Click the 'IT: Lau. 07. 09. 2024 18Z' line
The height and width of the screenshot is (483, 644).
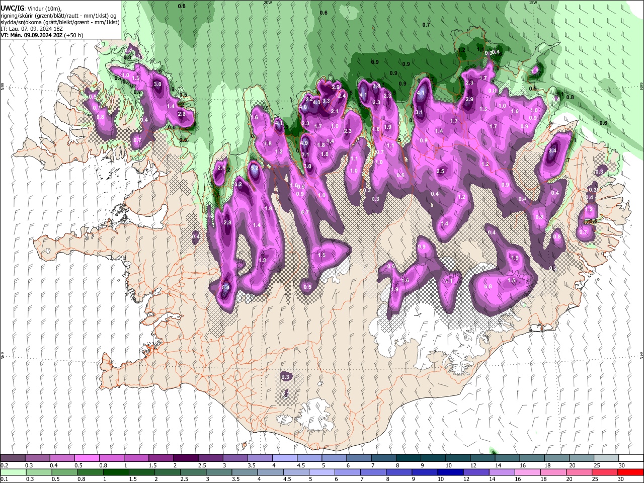click(32, 29)
